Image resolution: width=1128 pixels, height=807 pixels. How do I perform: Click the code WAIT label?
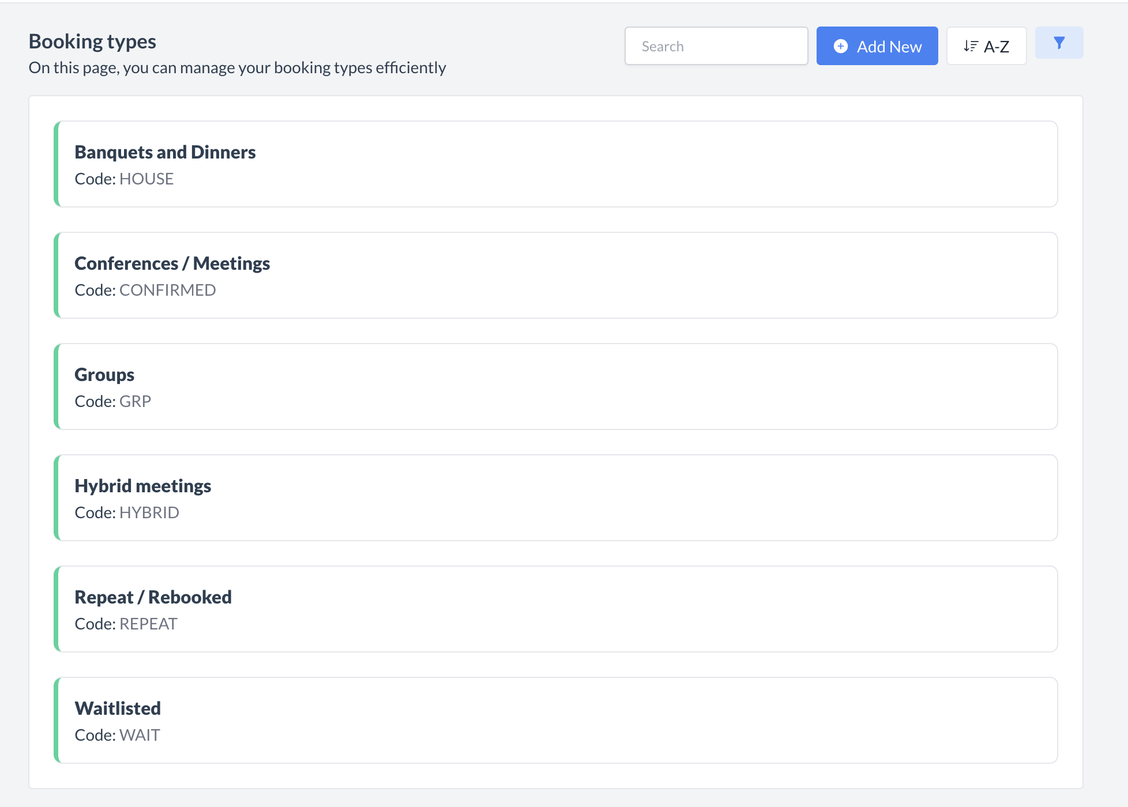(117, 735)
